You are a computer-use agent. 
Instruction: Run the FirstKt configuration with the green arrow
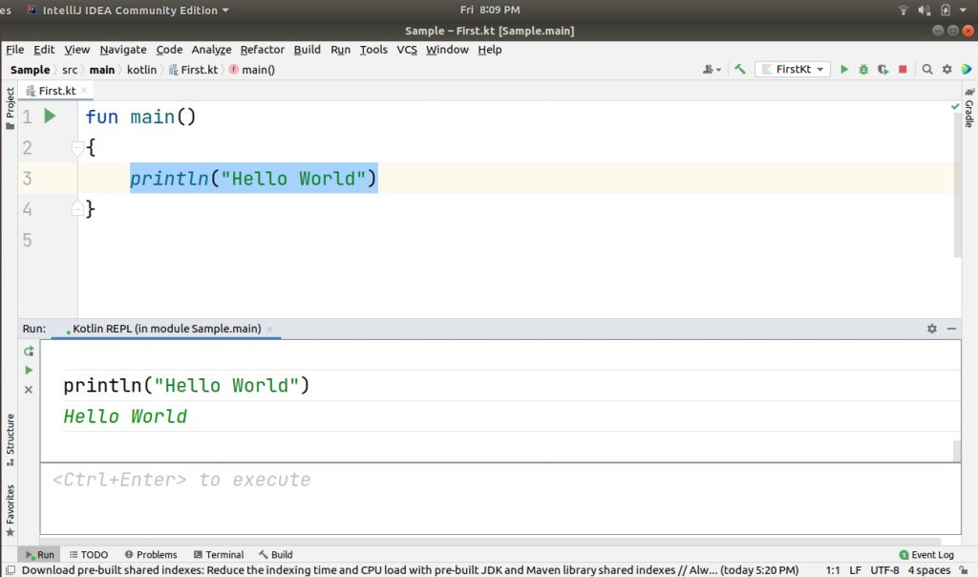pos(844,69)
